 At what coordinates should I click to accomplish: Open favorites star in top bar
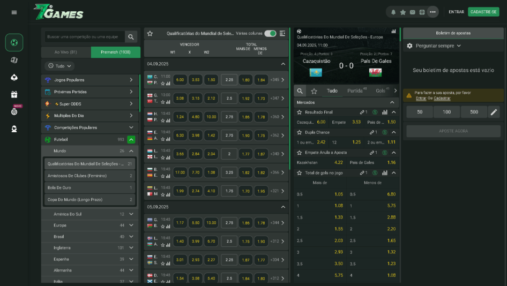click(x=403, y=12)
